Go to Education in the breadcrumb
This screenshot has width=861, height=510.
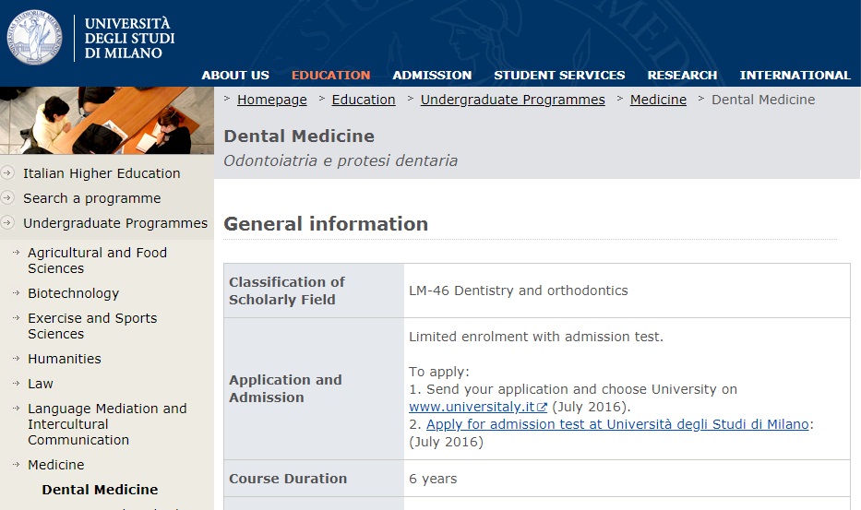point(364,100)
